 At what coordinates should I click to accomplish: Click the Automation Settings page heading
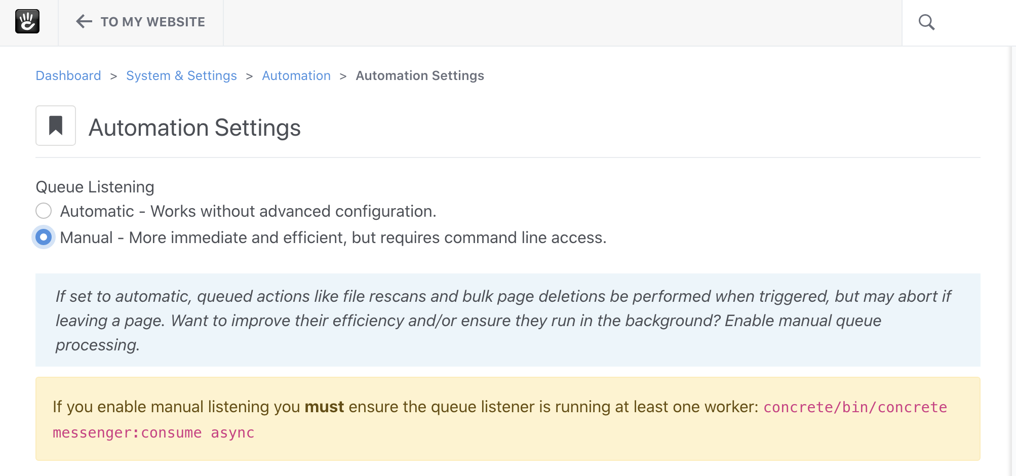194,128
